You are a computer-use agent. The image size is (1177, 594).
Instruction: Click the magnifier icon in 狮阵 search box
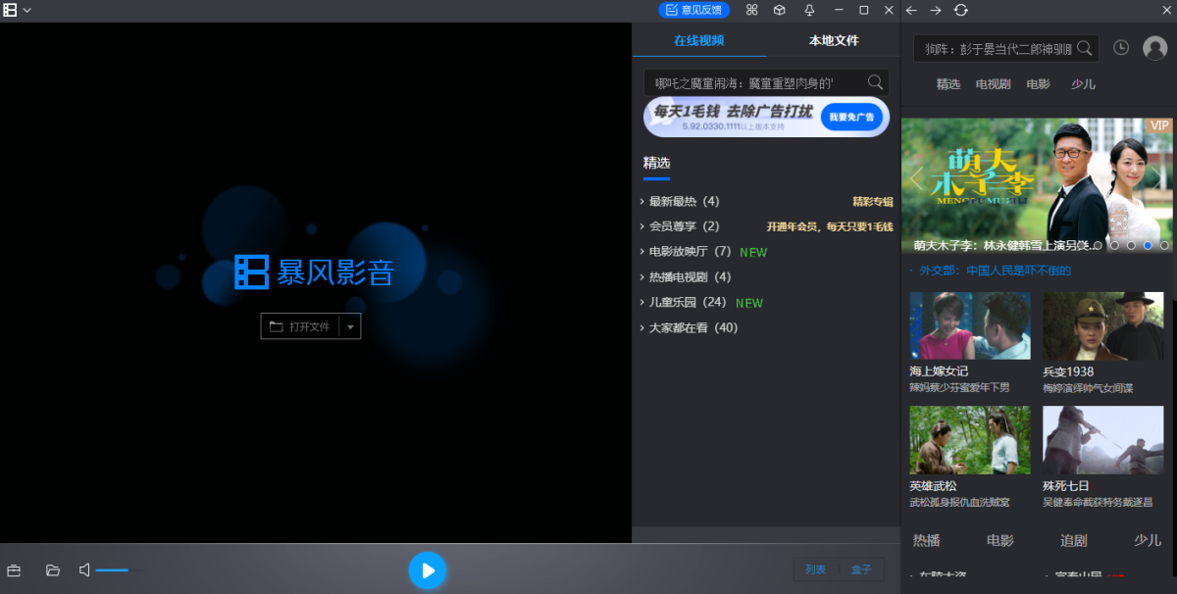[1085, 48]
